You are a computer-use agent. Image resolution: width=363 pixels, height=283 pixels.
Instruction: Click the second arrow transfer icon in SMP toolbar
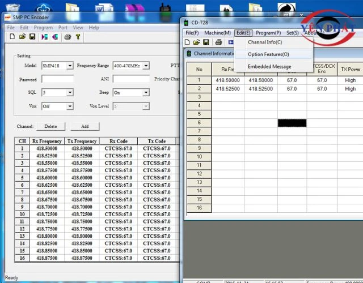point(55,37)
